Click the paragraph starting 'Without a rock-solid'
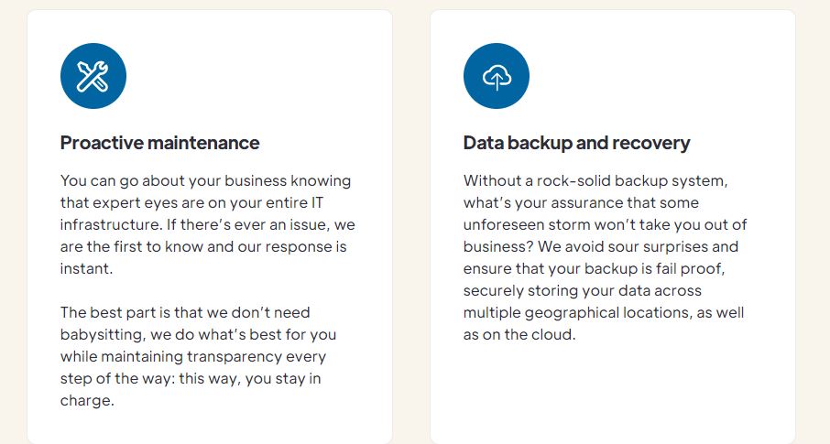The image size is (830, 444). [604, 257]
